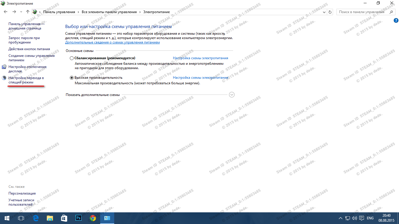399x224 pixels.
Task: Open 'Создание схемы управления питанием' link
Action: (x=32, y=58)
